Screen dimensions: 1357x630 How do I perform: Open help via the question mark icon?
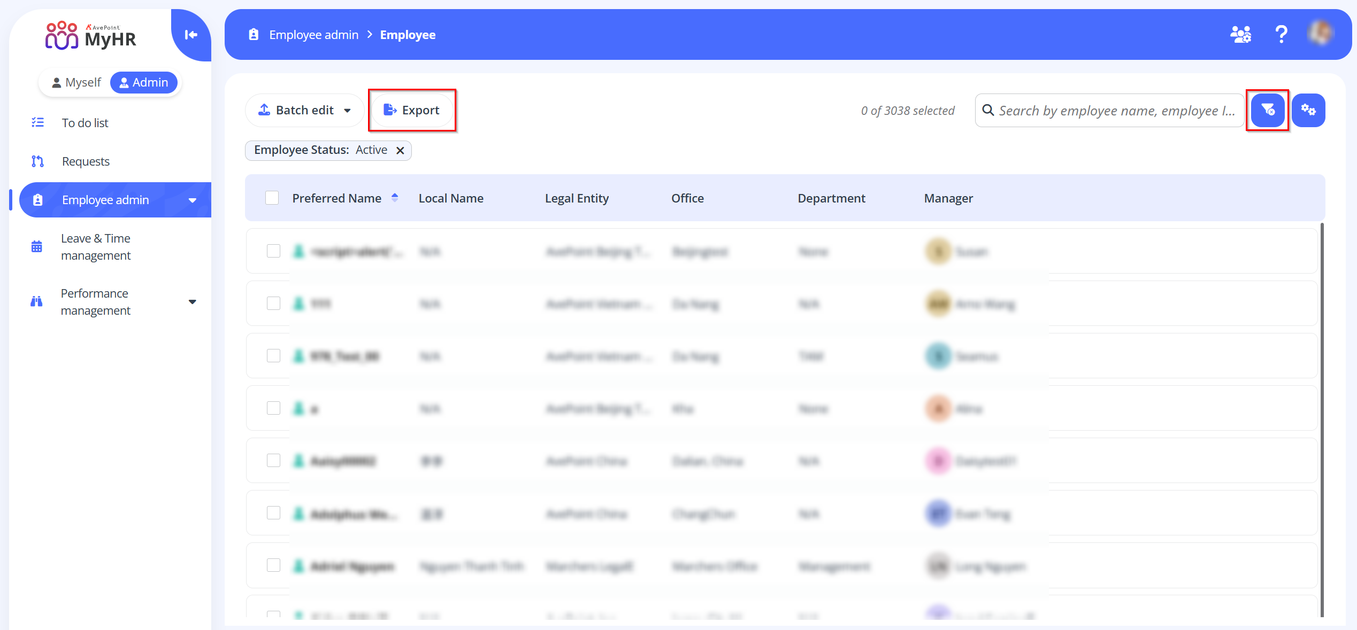coord(1281,34)
